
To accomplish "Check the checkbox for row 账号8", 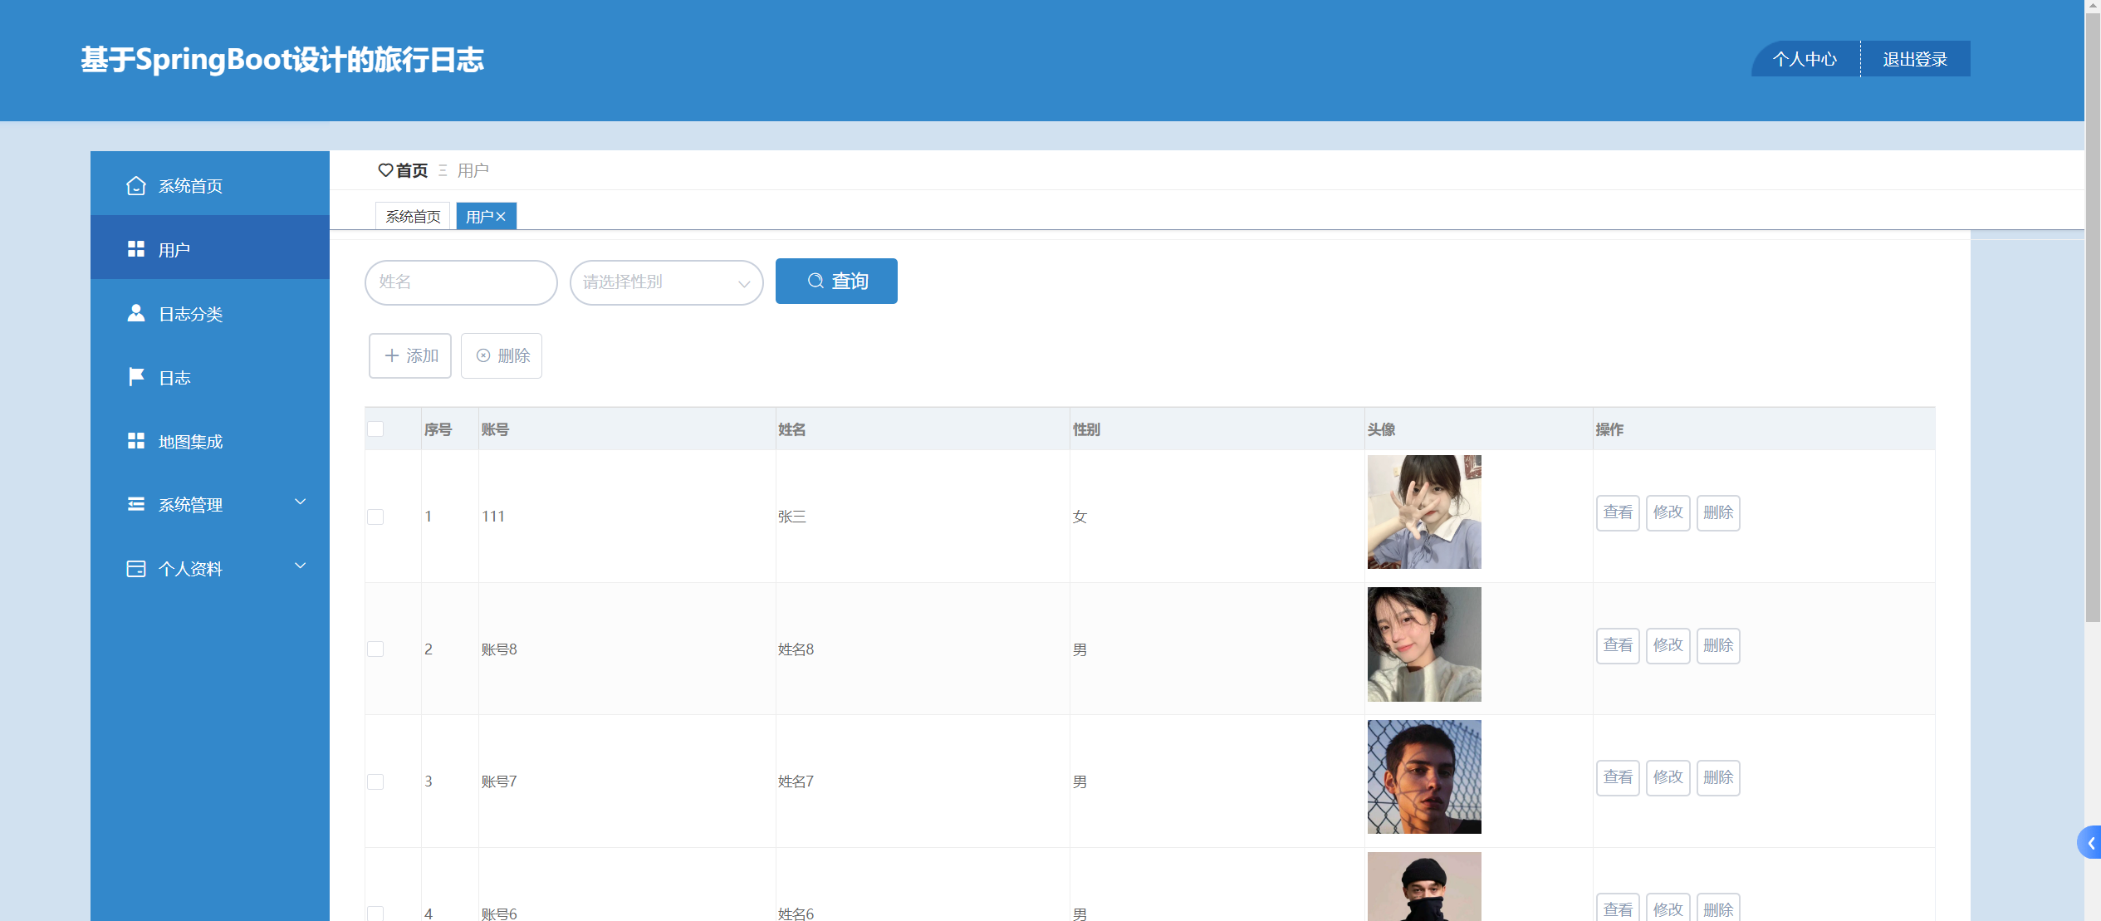I will coord(375,649).
